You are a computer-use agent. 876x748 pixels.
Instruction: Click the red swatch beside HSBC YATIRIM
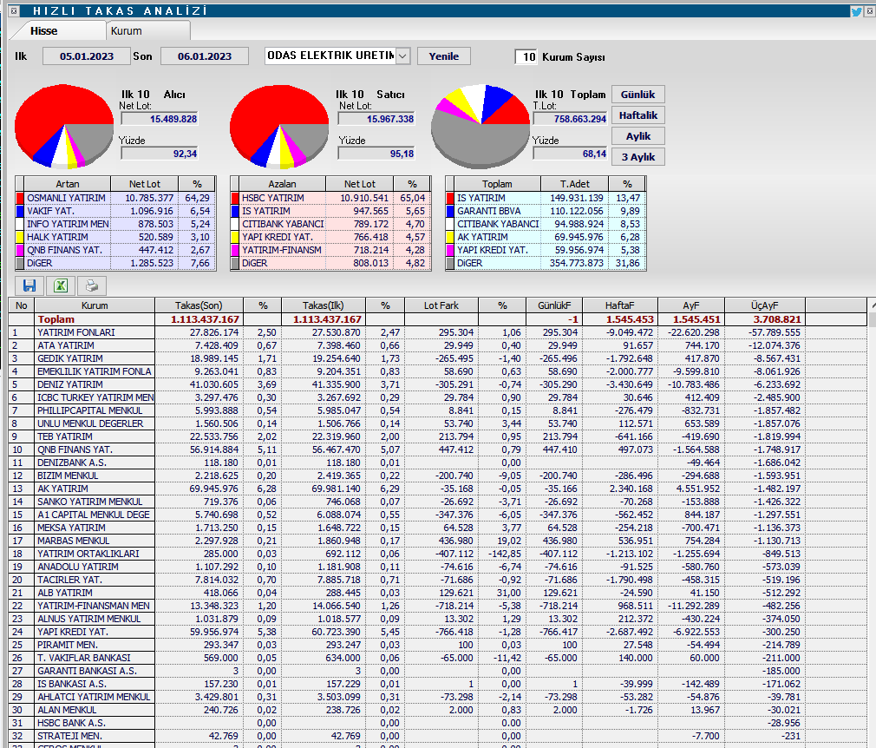(235, 198)
